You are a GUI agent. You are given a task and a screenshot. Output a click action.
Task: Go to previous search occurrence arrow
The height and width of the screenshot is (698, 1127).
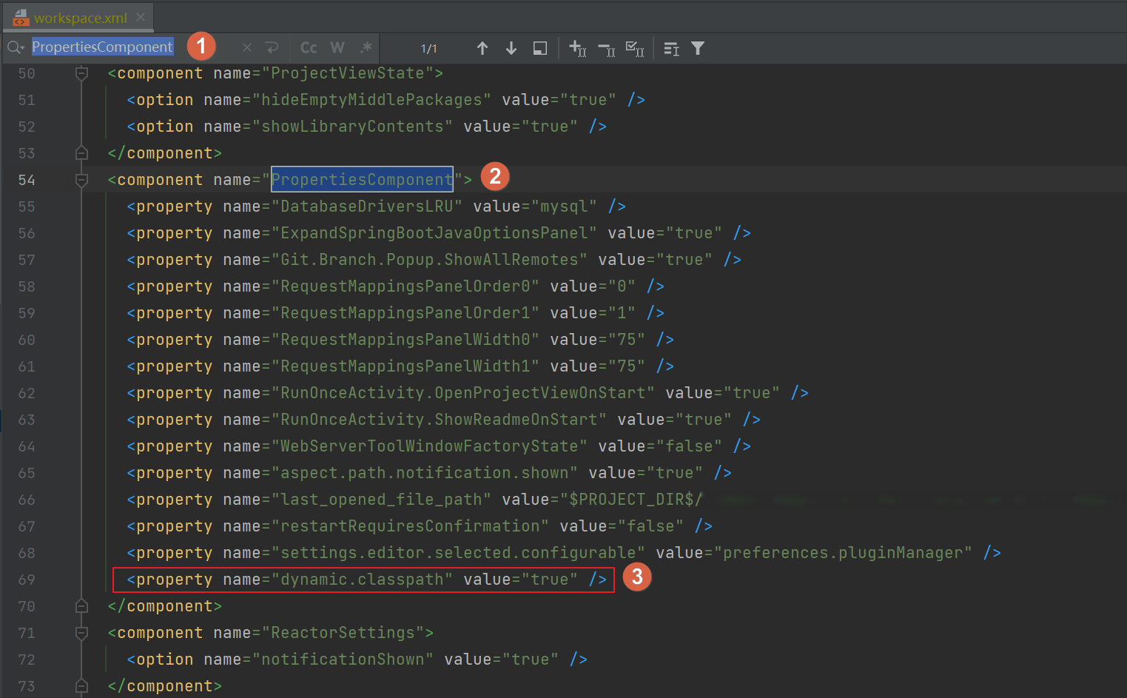482,48
